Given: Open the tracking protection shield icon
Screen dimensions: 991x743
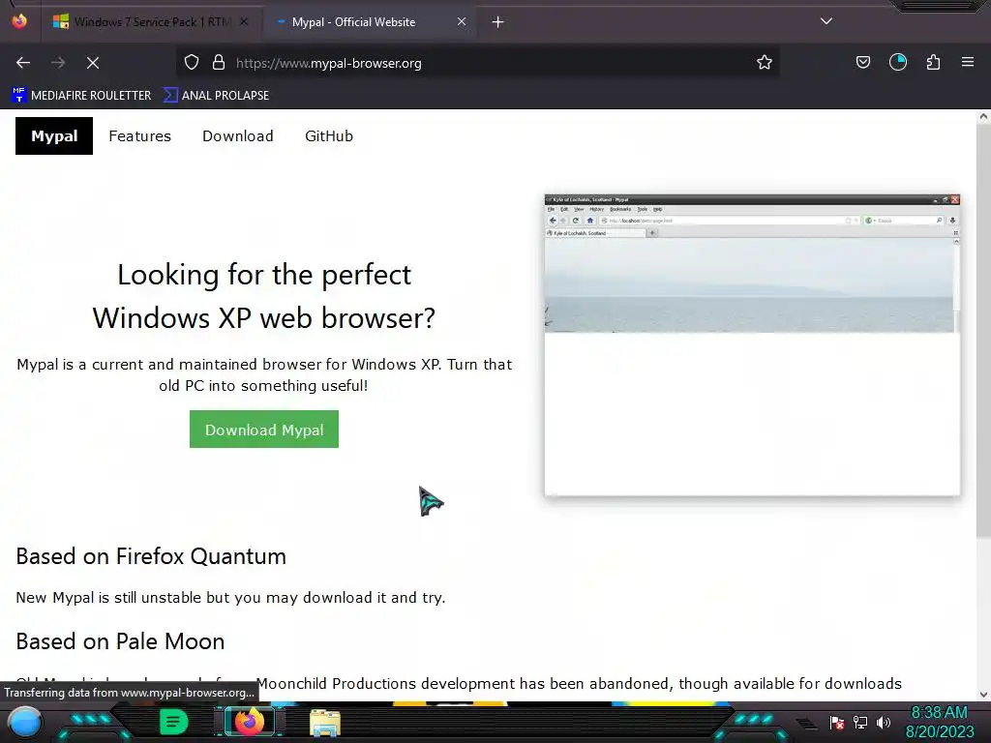Looking at the screenshot, I should [x=192, y=63].
